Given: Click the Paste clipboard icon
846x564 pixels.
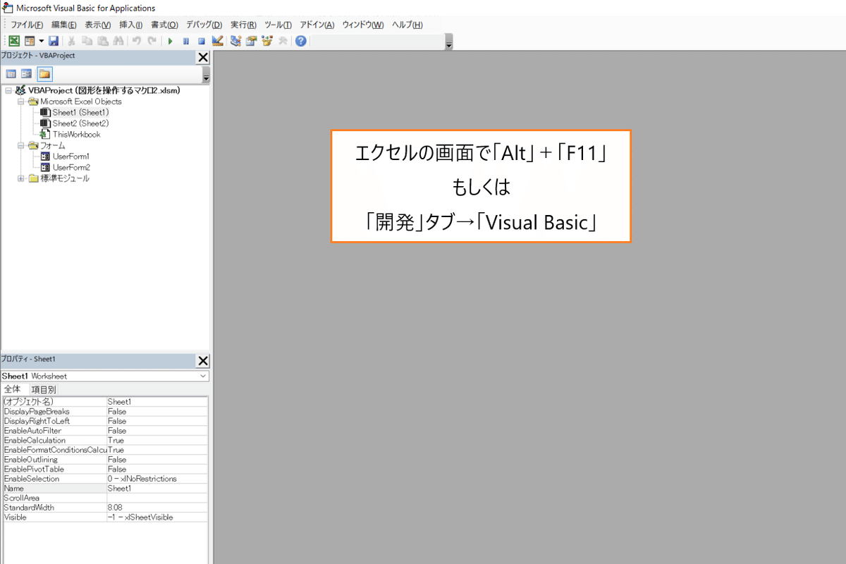Looking at the screenshot, I should (103, 41).
